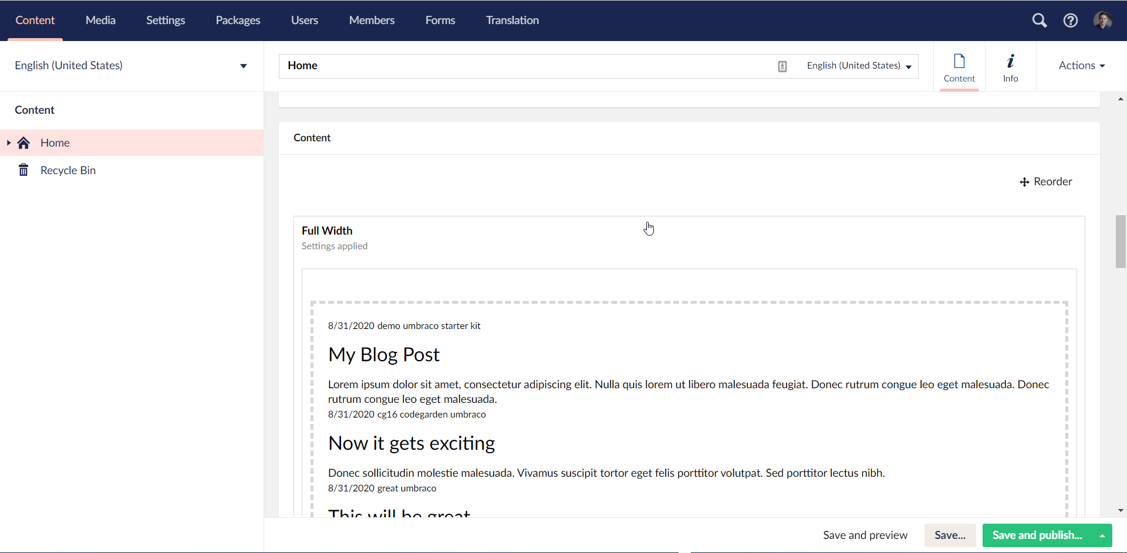Open the Save and publish arrow options
This screenshot has height=553, width=1127.
coord(1102,535)
